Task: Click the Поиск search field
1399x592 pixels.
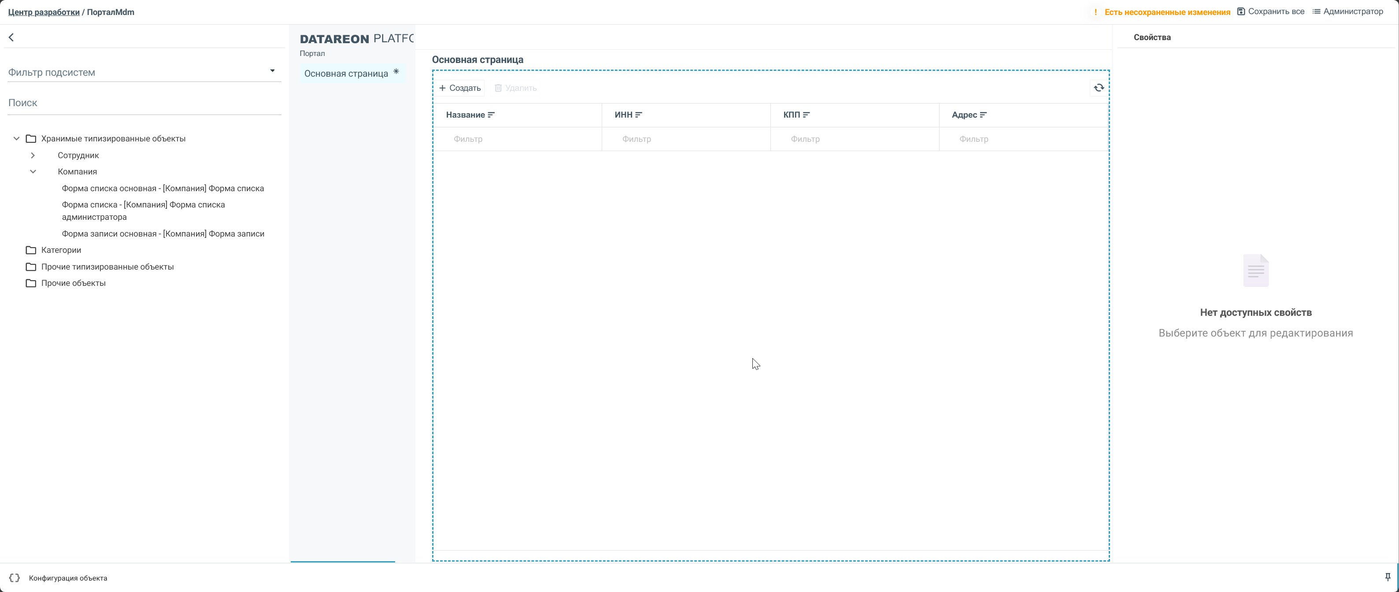Action: 144,103
